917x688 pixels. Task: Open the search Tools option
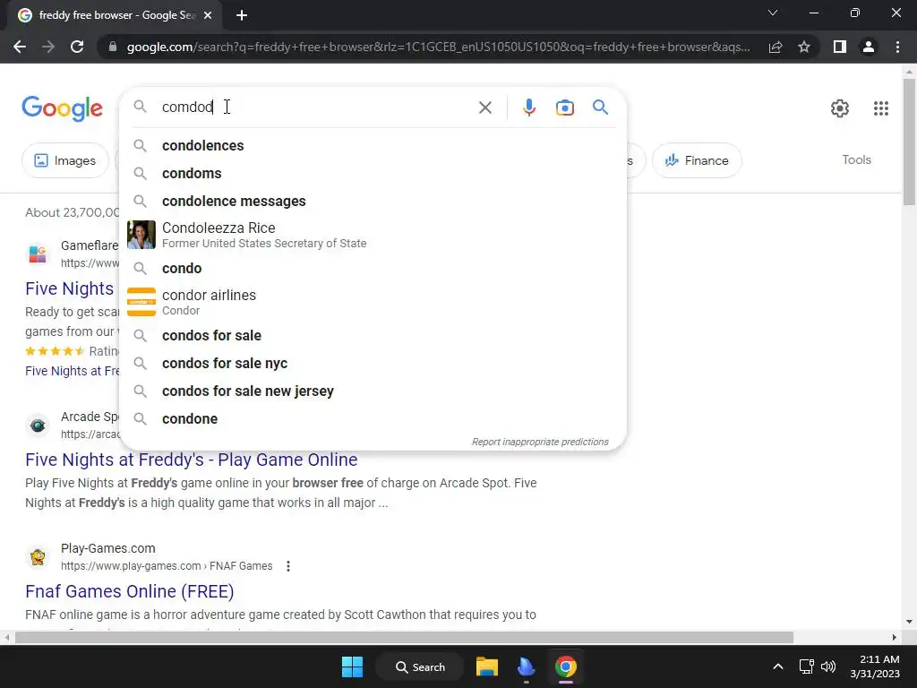coord(856,159)
